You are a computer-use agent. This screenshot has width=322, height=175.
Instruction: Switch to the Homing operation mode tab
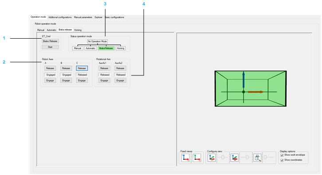[78, 30]
